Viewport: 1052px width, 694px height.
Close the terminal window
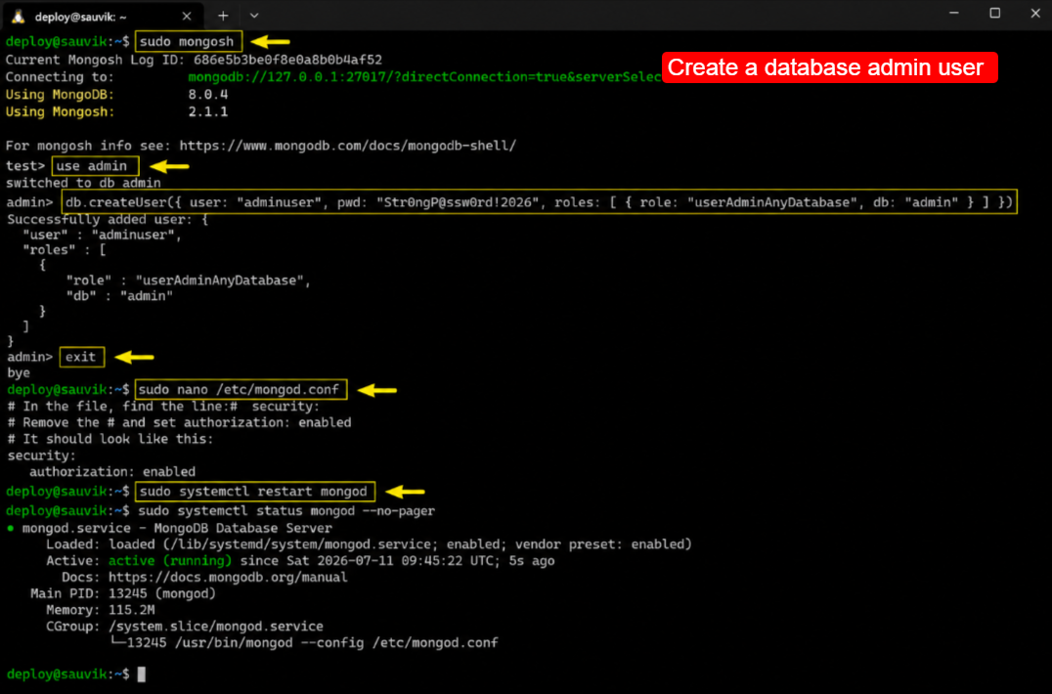coord(1035,14)
